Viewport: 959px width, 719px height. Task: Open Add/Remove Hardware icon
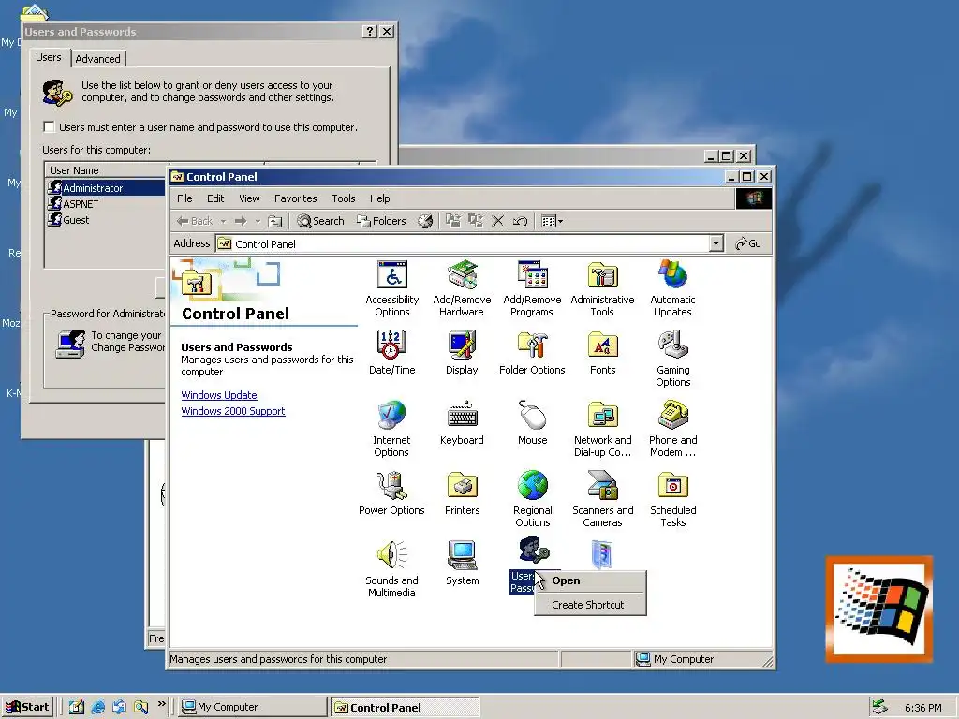coord(462,289)
